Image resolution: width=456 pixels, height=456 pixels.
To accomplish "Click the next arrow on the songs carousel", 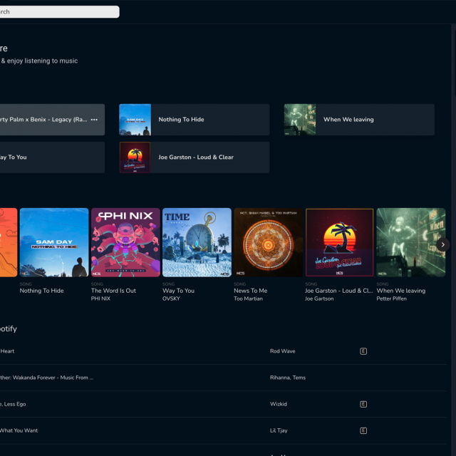I will click(x=443, y=245).
